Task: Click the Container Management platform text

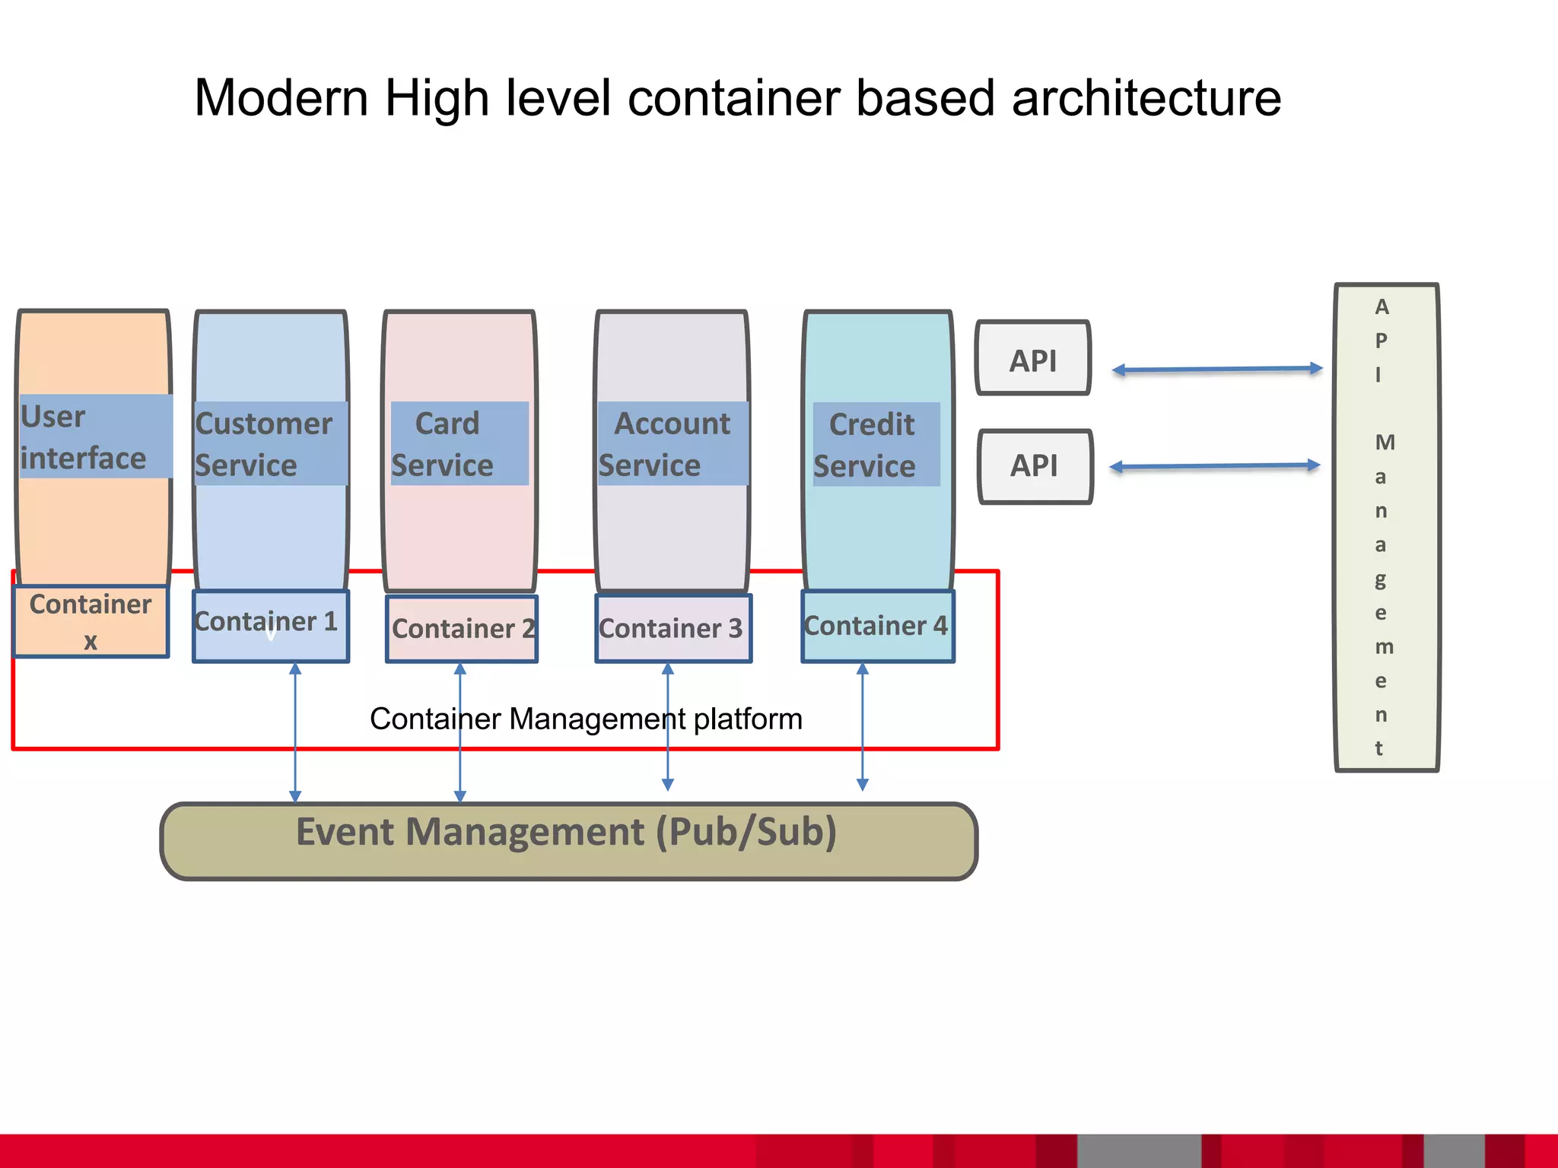Action: [586, 719]
